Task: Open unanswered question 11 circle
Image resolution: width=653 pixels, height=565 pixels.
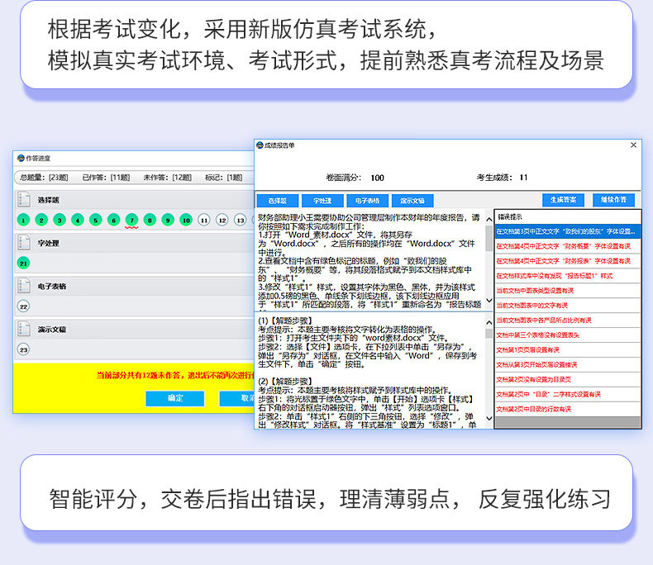Action: [204, 220]
